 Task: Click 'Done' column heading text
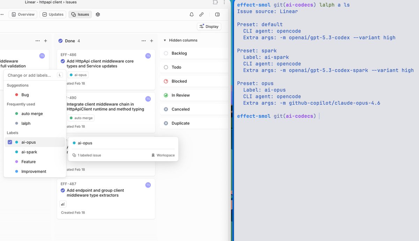point(70,41)
